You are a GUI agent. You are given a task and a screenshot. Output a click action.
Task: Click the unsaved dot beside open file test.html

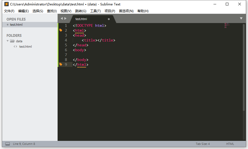click(x=8, y=25)
